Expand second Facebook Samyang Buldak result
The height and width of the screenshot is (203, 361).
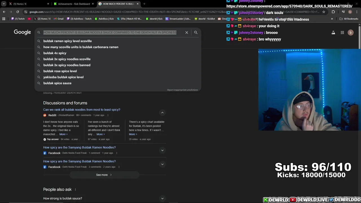click(162, 164)
